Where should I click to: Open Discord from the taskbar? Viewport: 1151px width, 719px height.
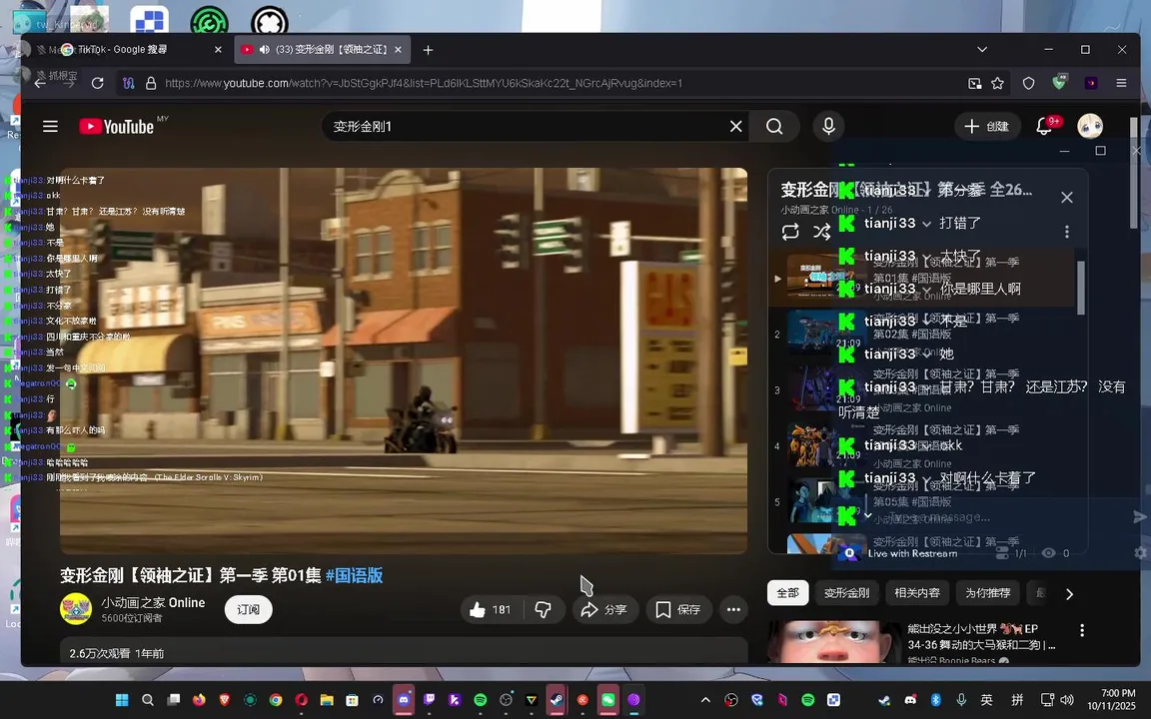click(403, 700)
